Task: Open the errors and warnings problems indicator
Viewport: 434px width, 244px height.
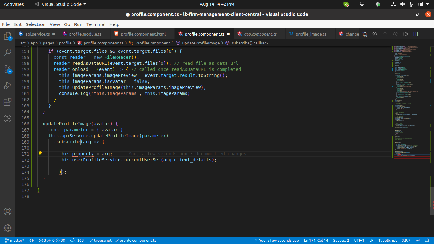Action: [x=52, y=241]
